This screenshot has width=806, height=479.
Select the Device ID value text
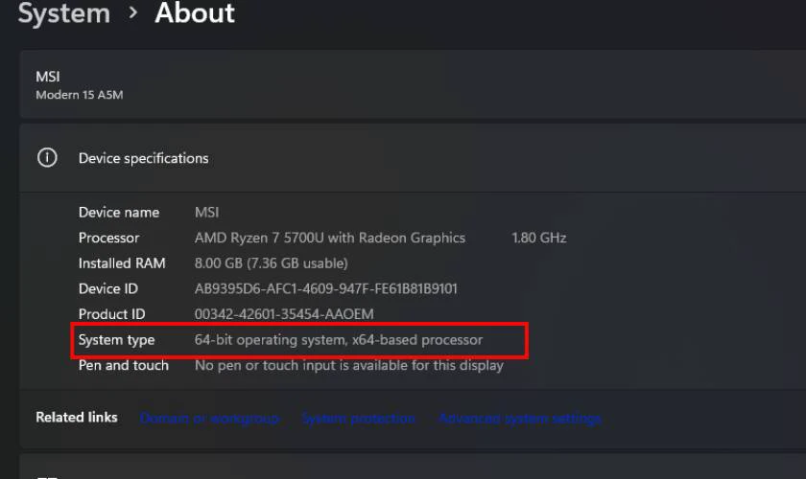(326, 288)
